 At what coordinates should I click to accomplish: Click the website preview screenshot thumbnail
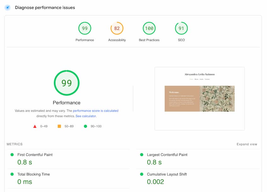(x=199, y=98)
